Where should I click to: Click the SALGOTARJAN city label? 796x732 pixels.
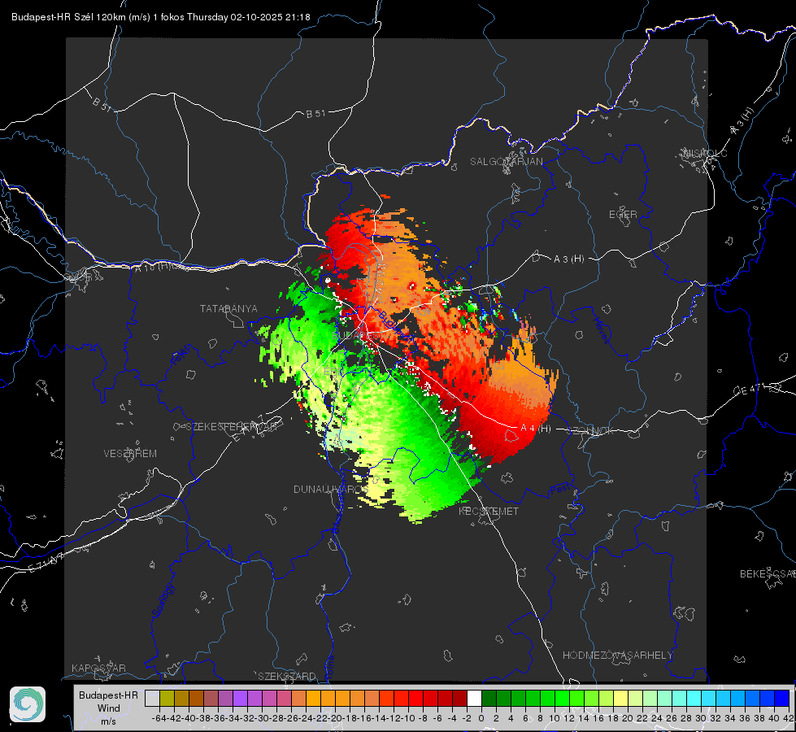click(x=506, y=162)
